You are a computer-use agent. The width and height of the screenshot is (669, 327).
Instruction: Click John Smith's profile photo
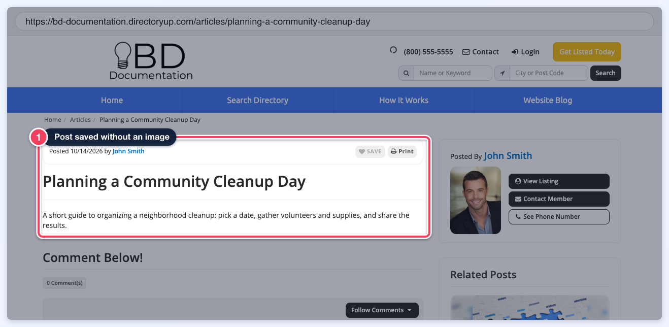(476, 201)
